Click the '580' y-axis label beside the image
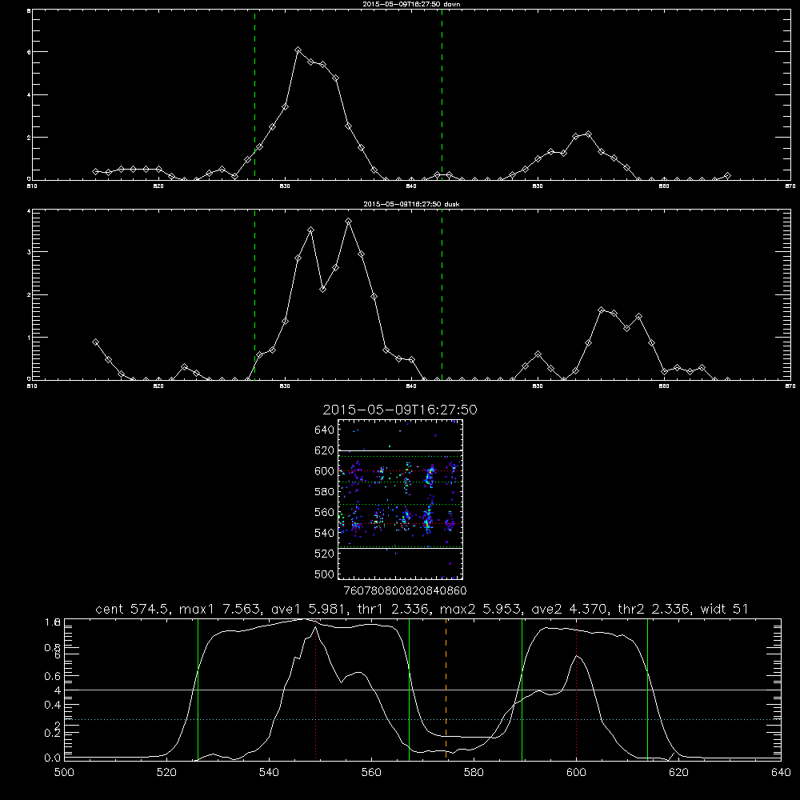 [x=325, y=492]
